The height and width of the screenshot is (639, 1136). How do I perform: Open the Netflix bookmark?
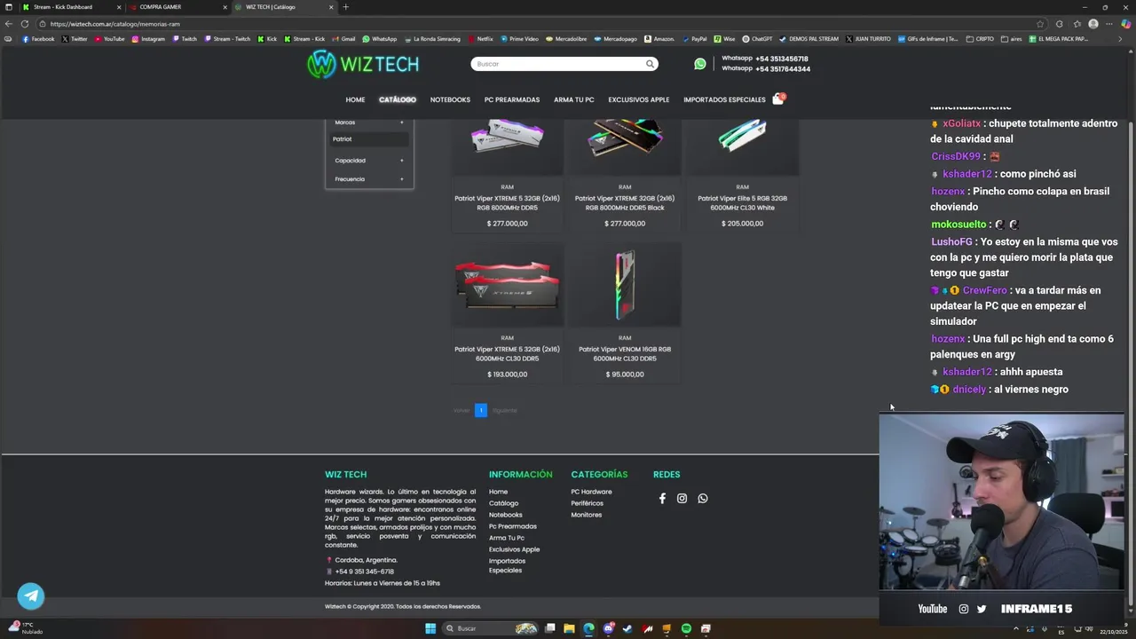480,39
